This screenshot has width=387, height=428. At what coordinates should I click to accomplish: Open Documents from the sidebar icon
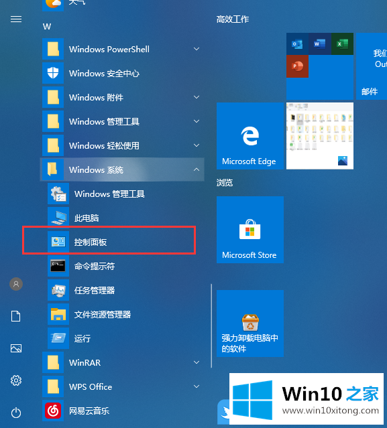(16, 316)
